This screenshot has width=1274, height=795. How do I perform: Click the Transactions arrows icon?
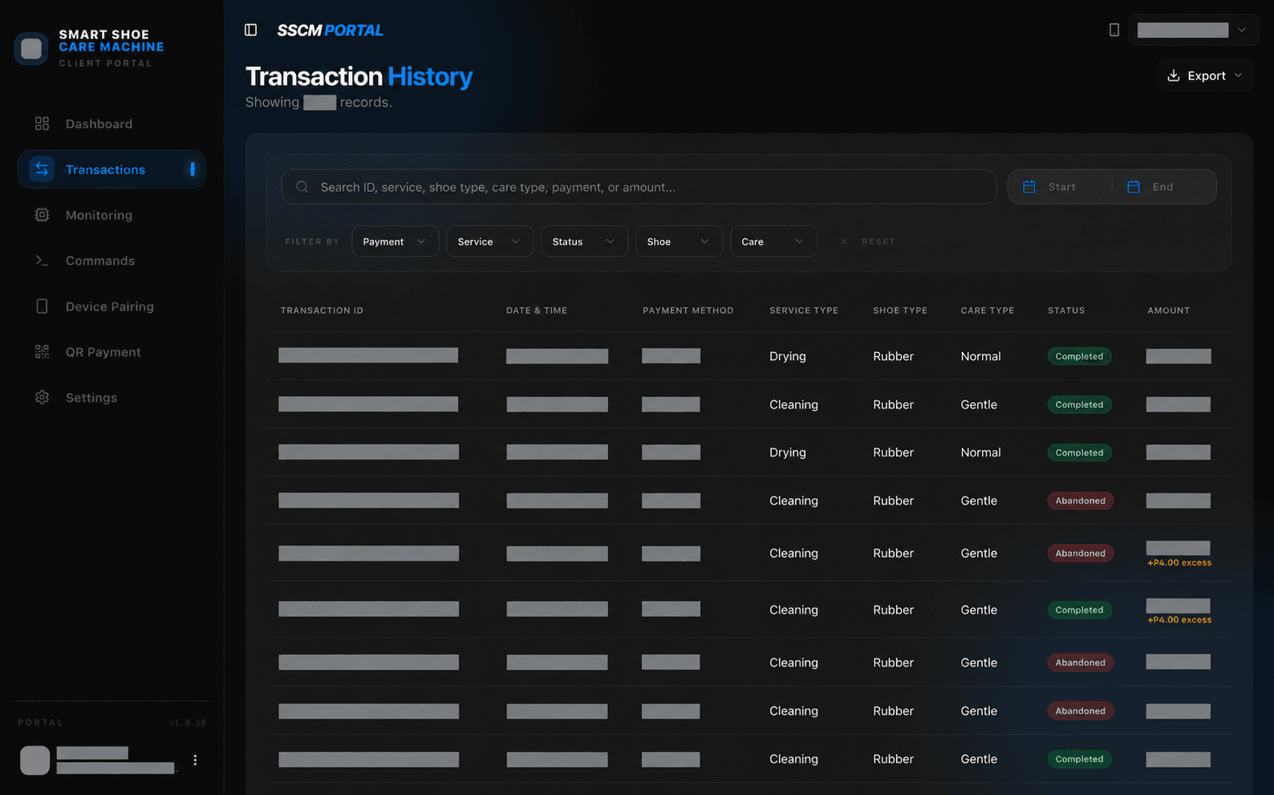coord(42,169)
